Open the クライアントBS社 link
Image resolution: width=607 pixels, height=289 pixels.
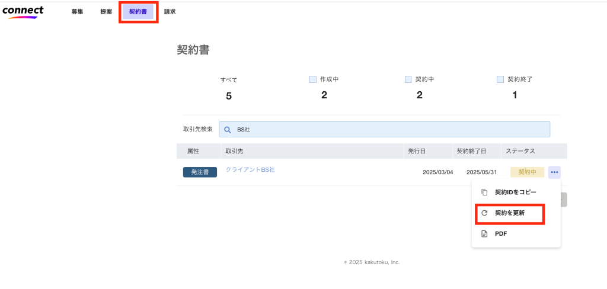pos(250,170)
